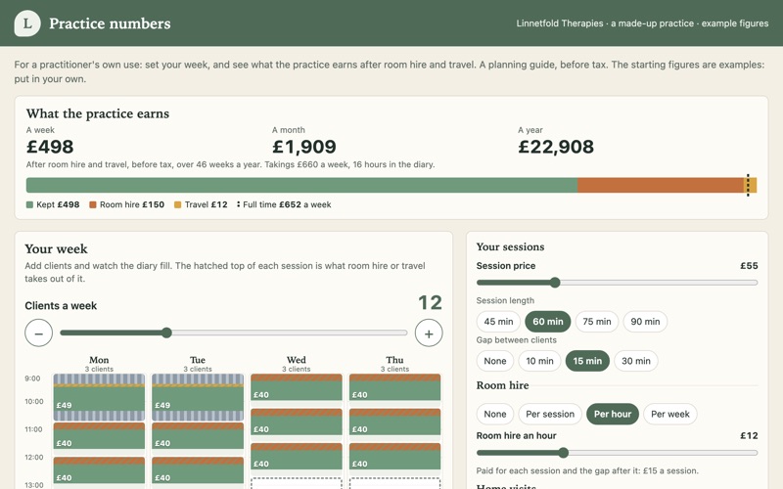
Task: Click the £12 room hire value
Action: pyautogui.click(x=749, y=435)
